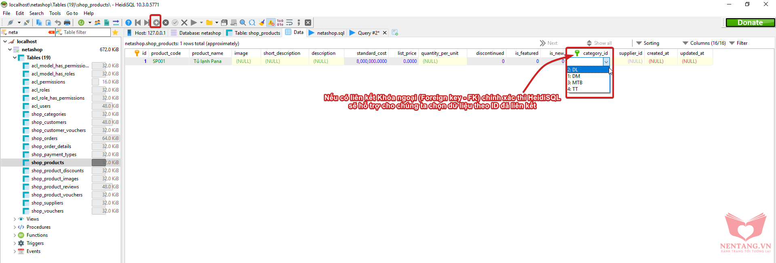The image size is (776, 263).
Task: Switch to the Query #2* tab
Action: point(368,33)
